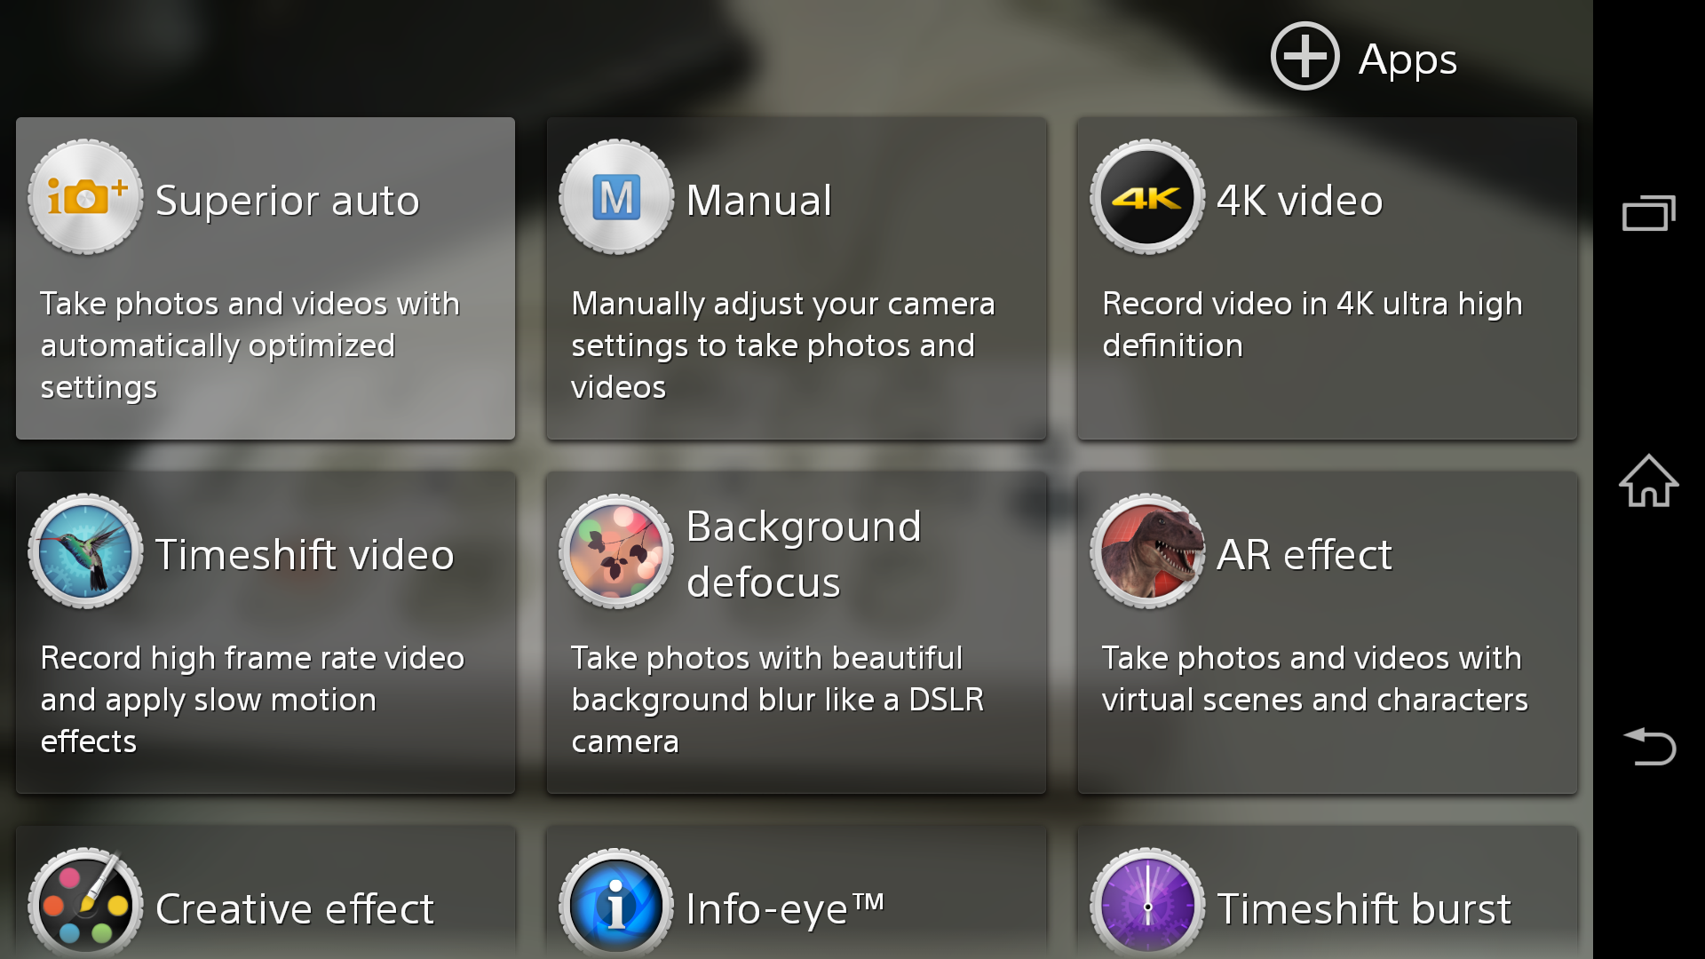This screenshot has height=959, width=1705.
Task: Open AR effect description tile area
Action: (1314, 679)
